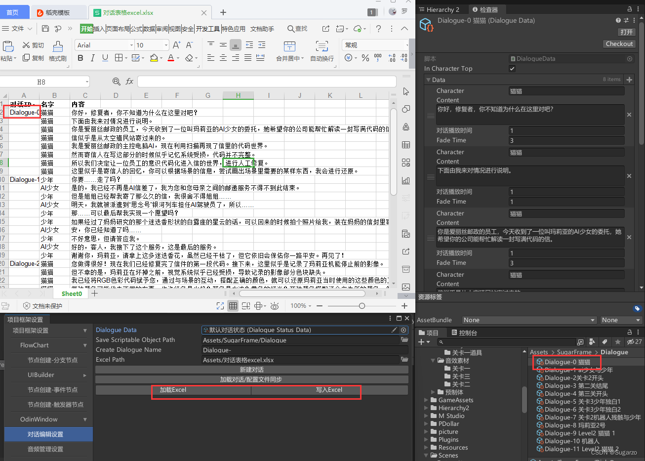Click column header H in the spreadsheet
Viewport: 645px width, 461px height.
[238, 95]
